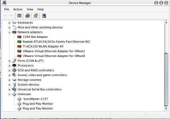
Task: Open the Action menu
Action: coord(18,9)
